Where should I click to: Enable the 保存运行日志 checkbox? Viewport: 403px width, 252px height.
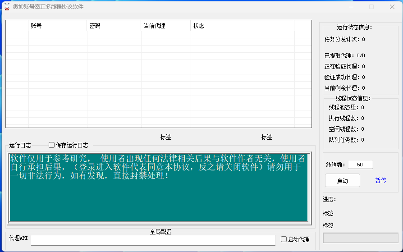coord(69,145)
